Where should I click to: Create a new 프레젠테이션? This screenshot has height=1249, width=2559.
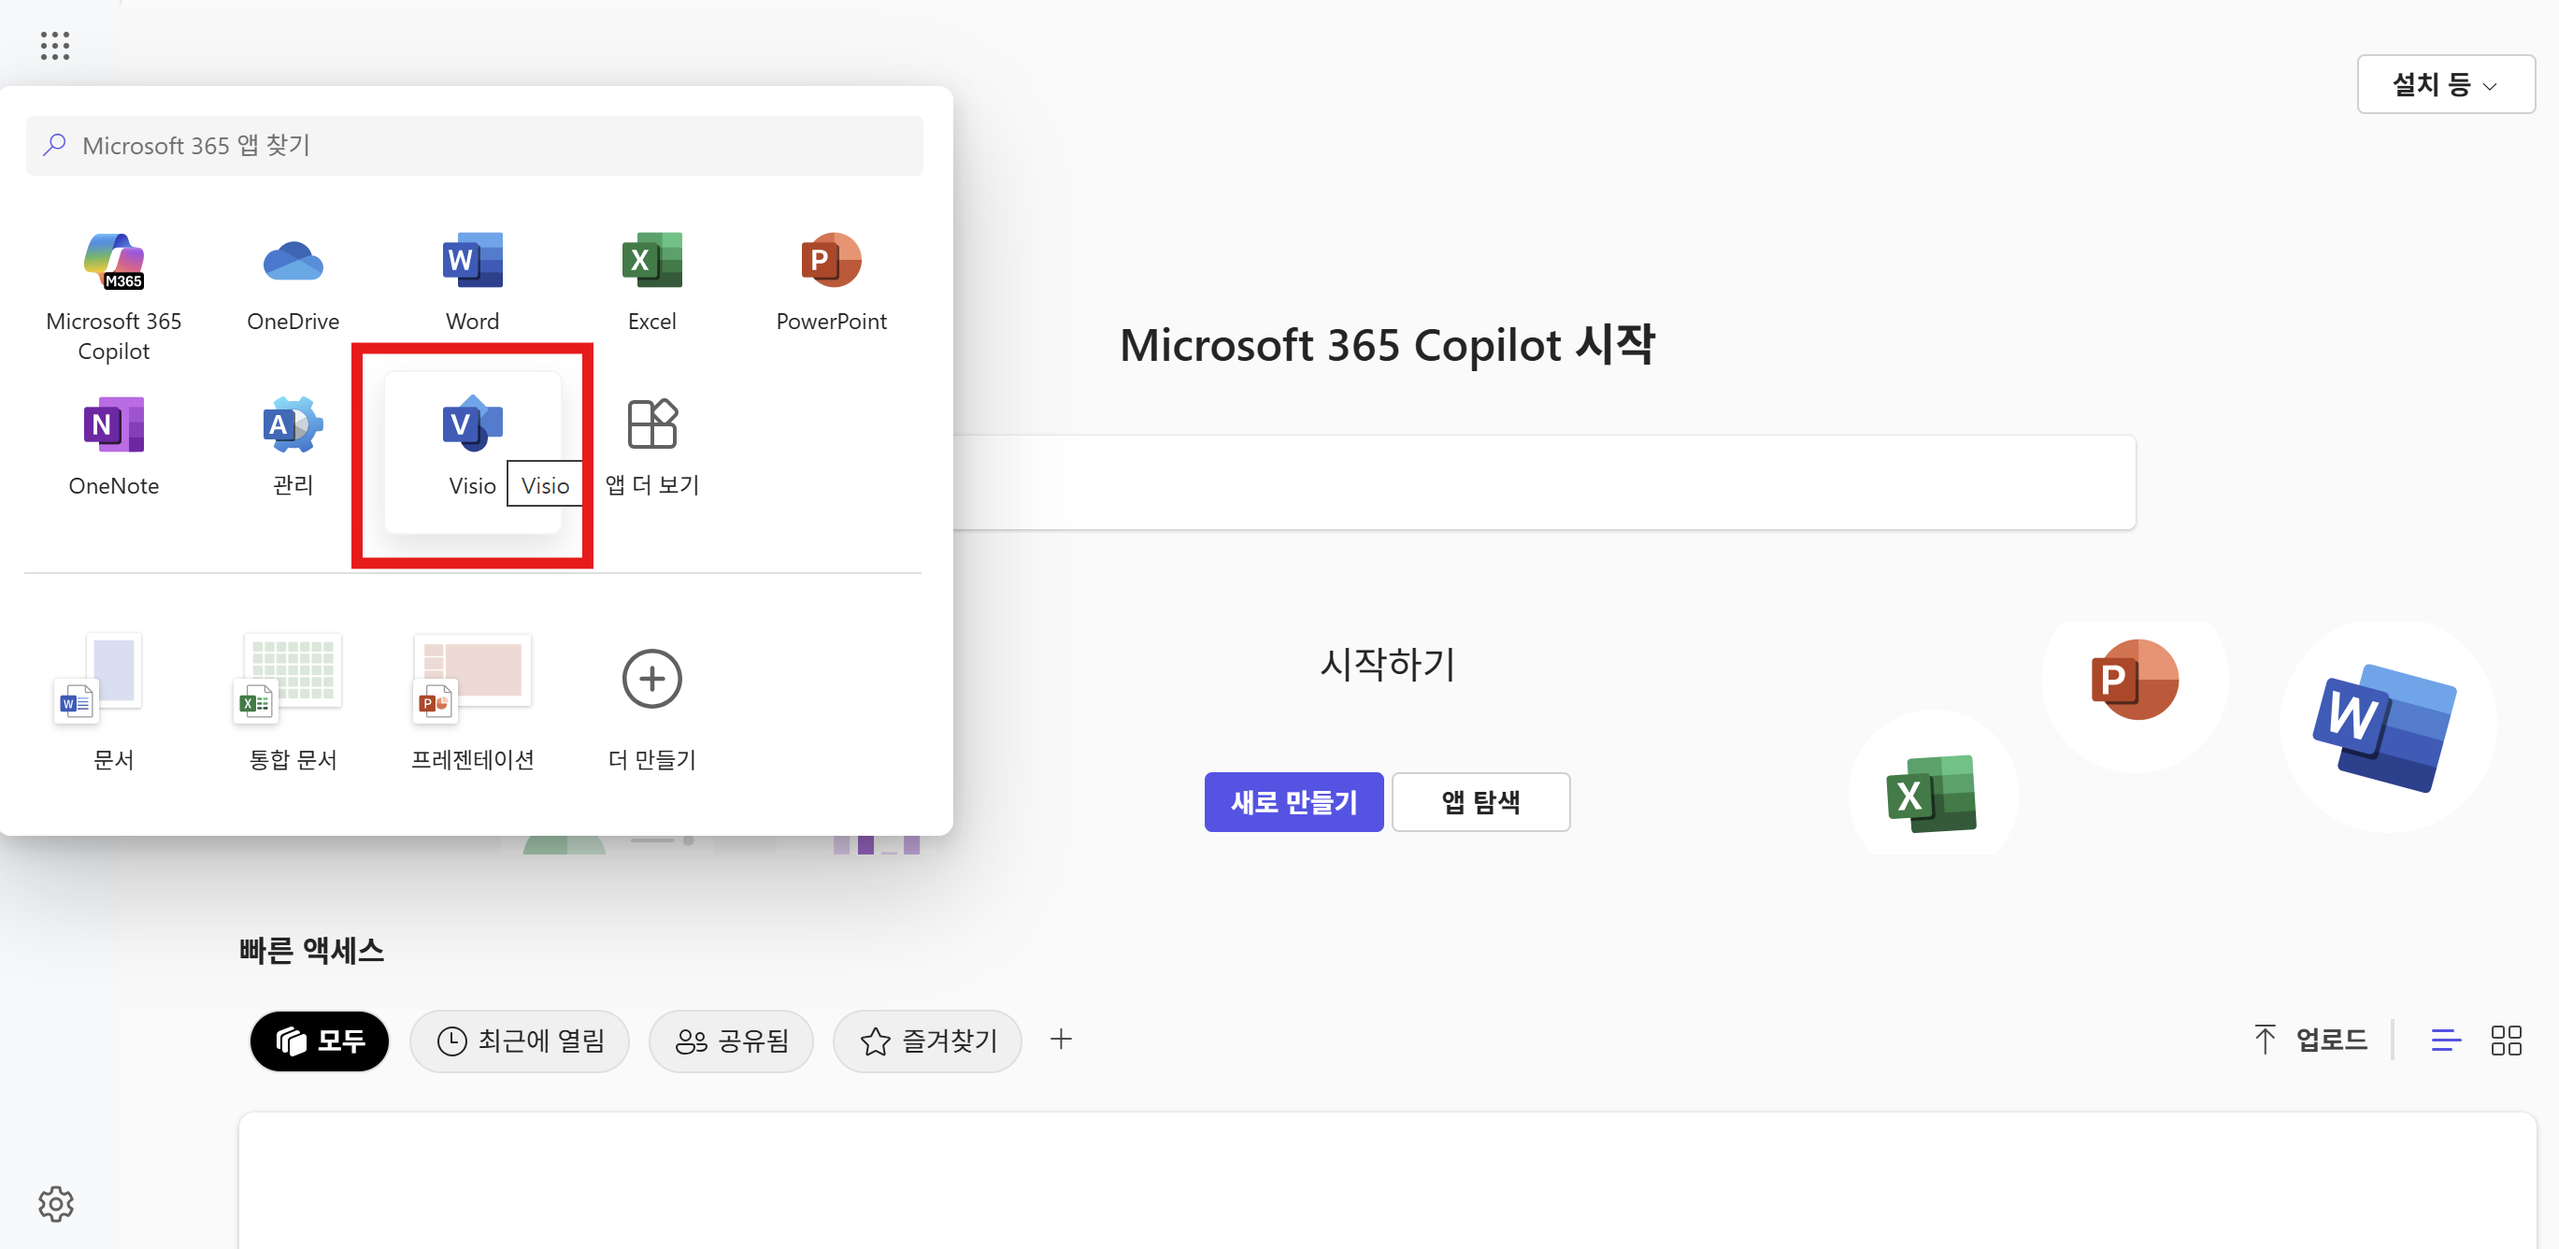473,701
